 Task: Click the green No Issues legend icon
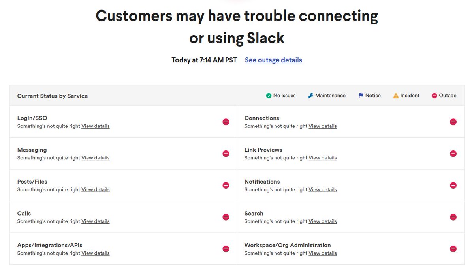pos(269,96)
